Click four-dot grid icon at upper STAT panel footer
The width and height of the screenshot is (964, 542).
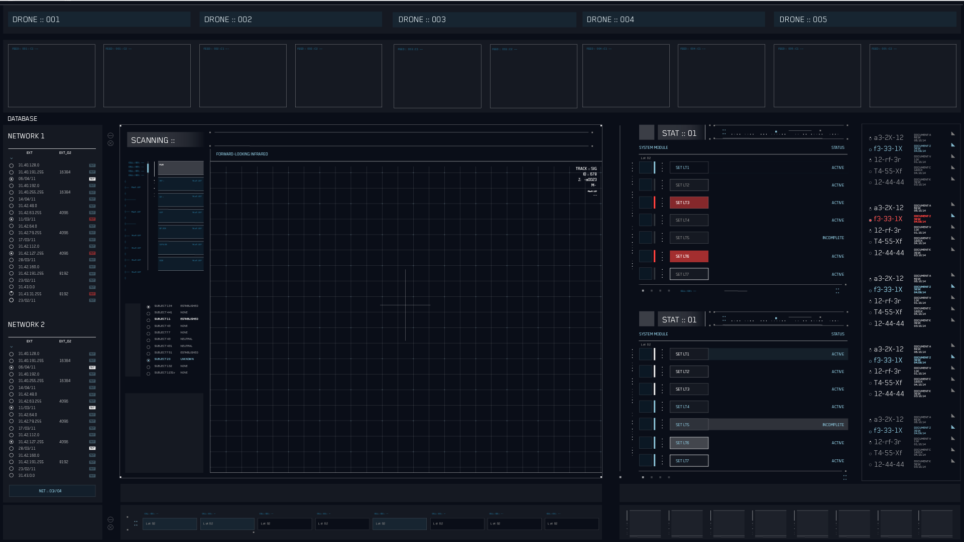coord(837,291)
